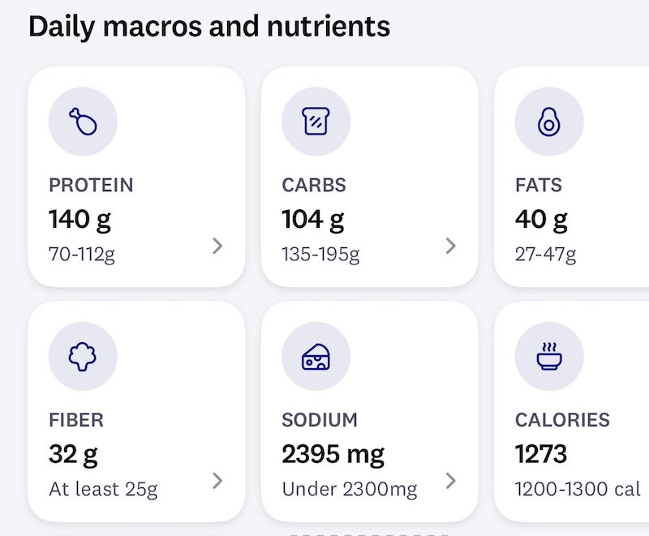
Task: Click the Daily macros and nutrients heading
Action: coord(209,27)
